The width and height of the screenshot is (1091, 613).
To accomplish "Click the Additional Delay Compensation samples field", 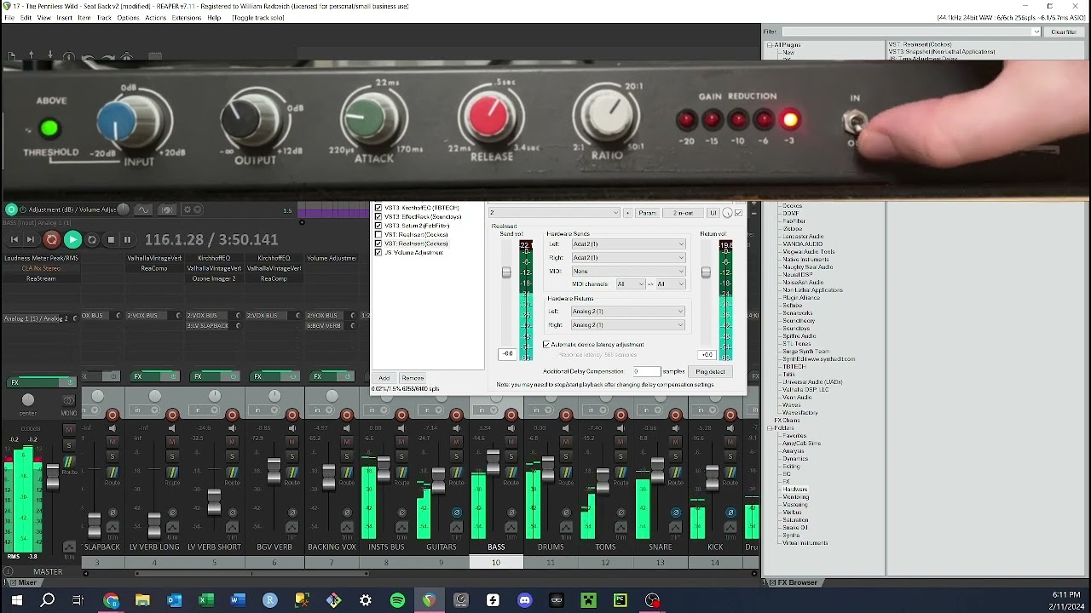I will point(647,371).
